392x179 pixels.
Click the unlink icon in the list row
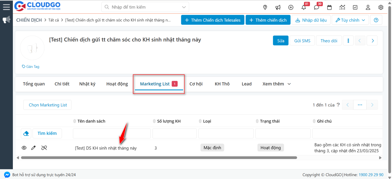point(44,148)
